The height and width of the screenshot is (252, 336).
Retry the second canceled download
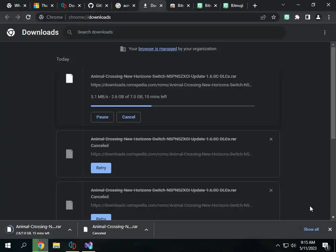[x=101, y=217]
